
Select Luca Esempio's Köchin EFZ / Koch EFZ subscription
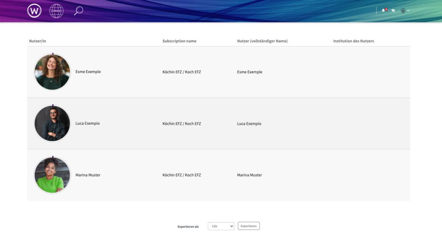[182, 123]
